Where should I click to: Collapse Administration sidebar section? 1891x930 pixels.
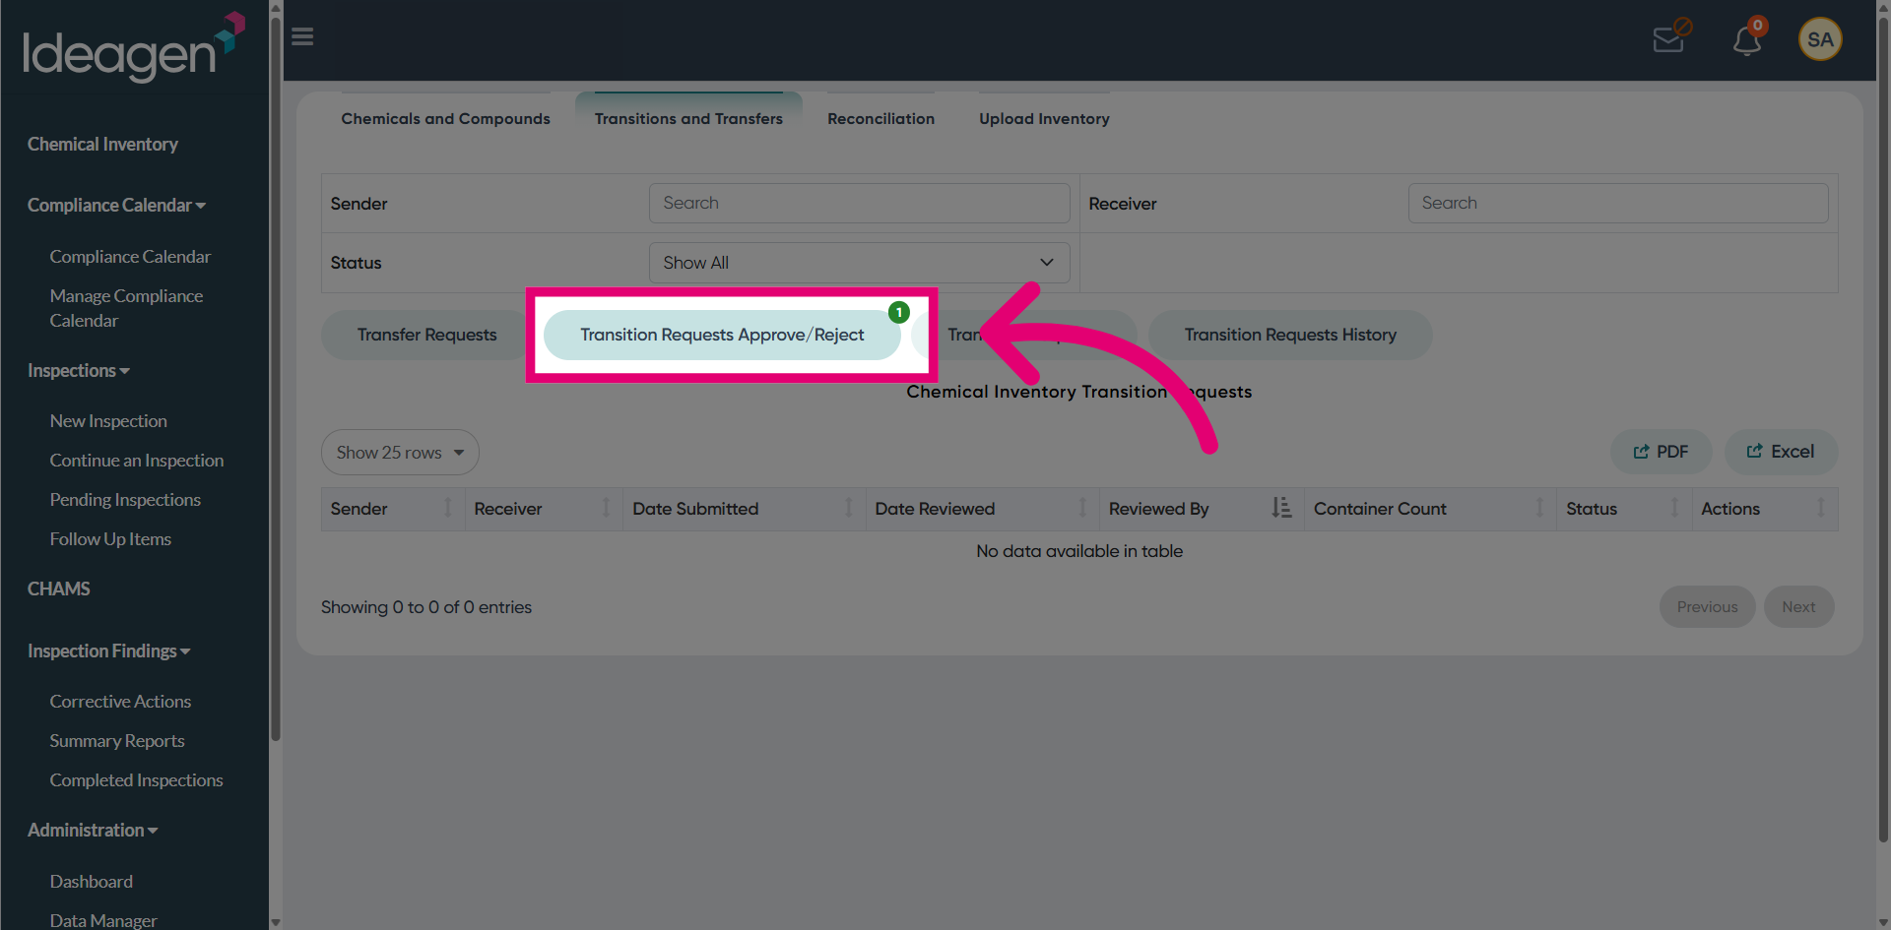(x=93, y=830)
